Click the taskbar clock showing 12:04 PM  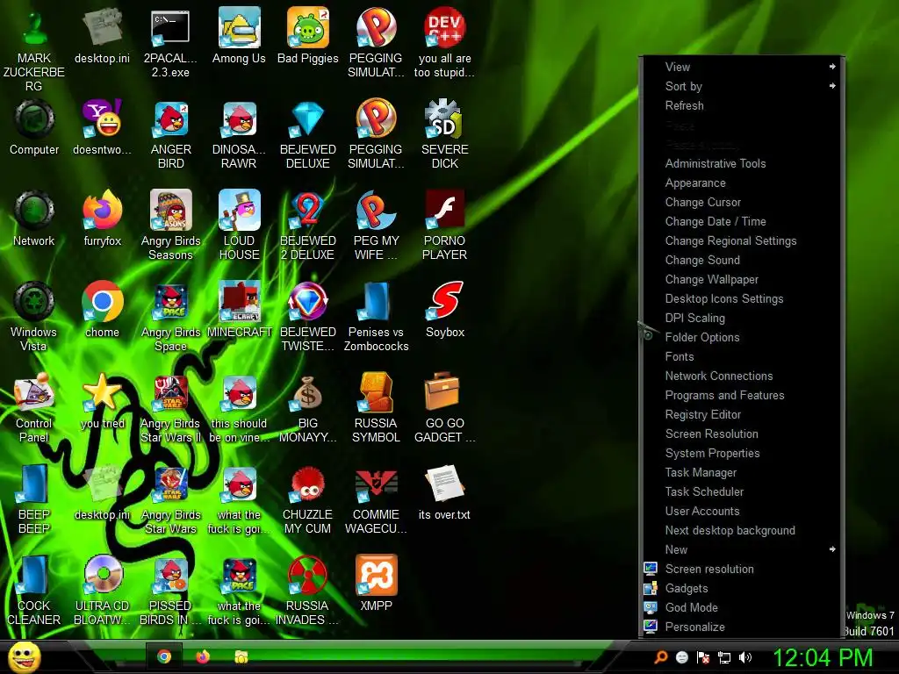[823, 657]
